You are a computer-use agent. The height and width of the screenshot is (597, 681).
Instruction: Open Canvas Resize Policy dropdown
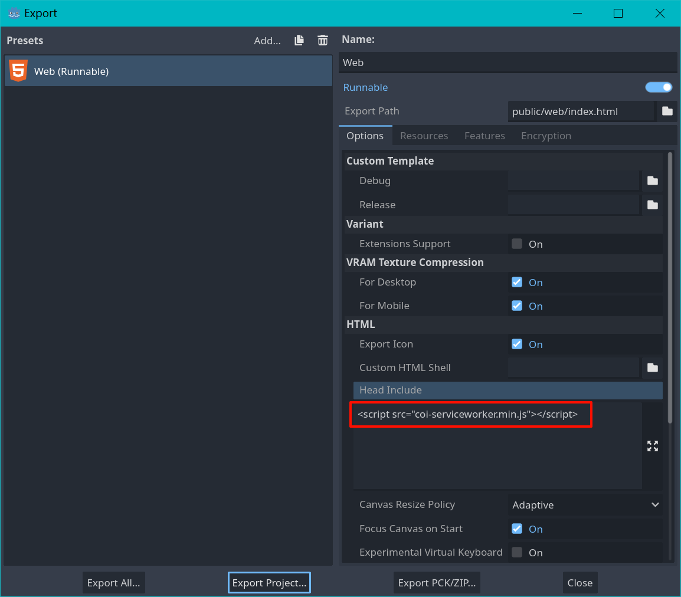tap(585, 505)
